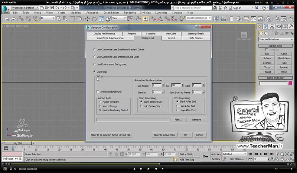297x173 pixels.
Task: Click KMPlayer play button
Action: click(x=148, y=169)
